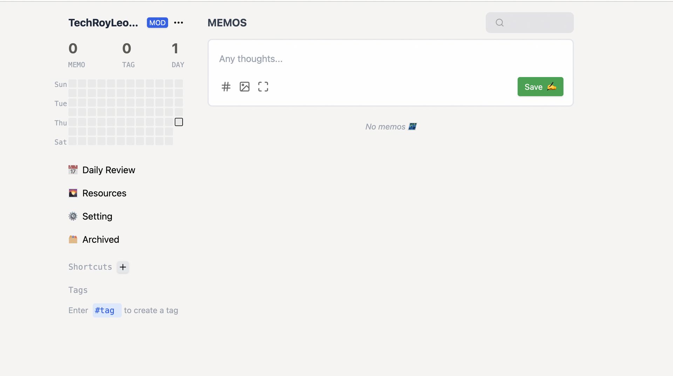View Archived memos
The width and height of the screenshot is (673, 376).
[x=101, y=239]
